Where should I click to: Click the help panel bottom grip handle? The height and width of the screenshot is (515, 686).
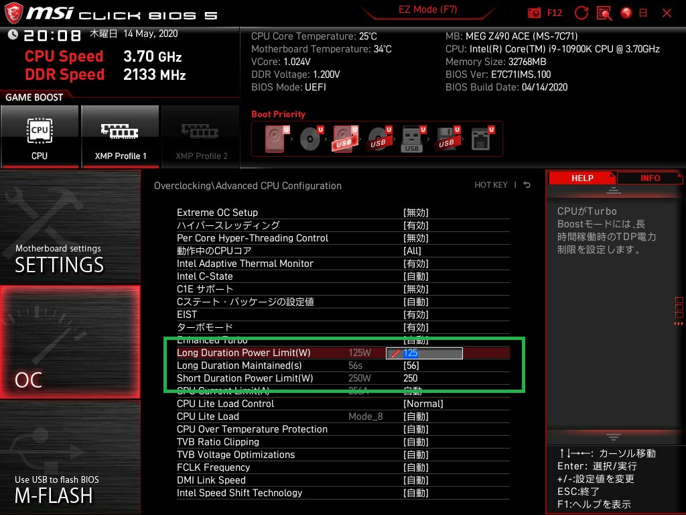click(613, 437)
